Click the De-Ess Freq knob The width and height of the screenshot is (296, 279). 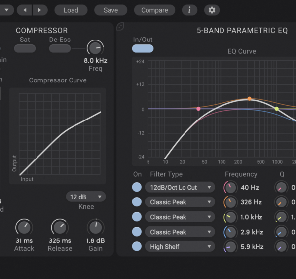95,48
